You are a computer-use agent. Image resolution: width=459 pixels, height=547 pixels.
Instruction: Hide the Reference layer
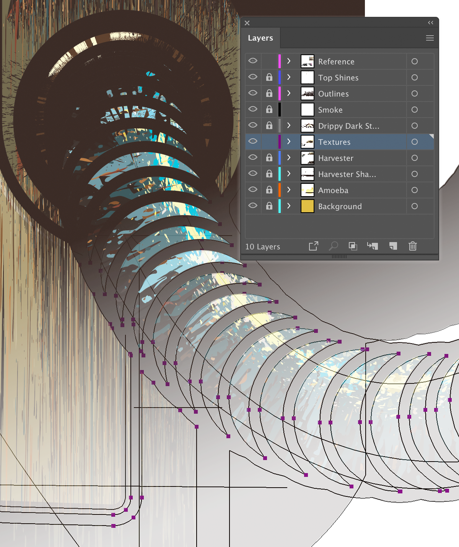point(253,61)
